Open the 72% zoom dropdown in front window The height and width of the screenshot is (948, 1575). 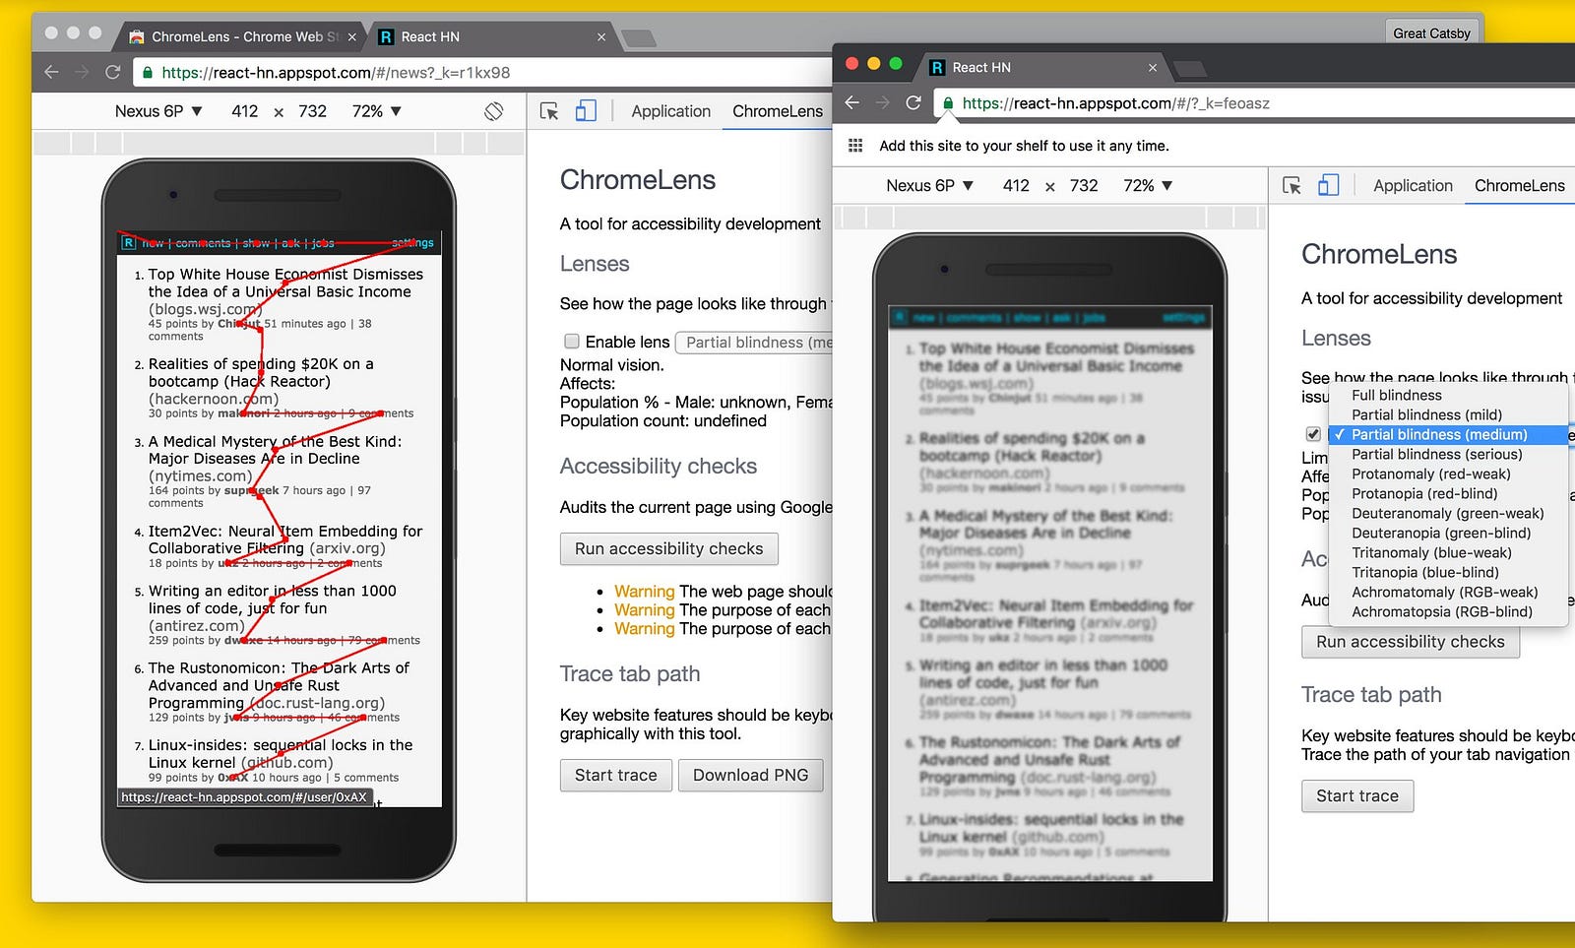(1148, 185)
